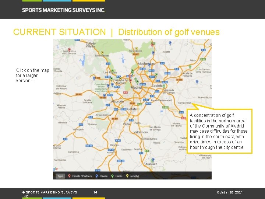Click the Valdemoro label on the map

tap(141, 132)
